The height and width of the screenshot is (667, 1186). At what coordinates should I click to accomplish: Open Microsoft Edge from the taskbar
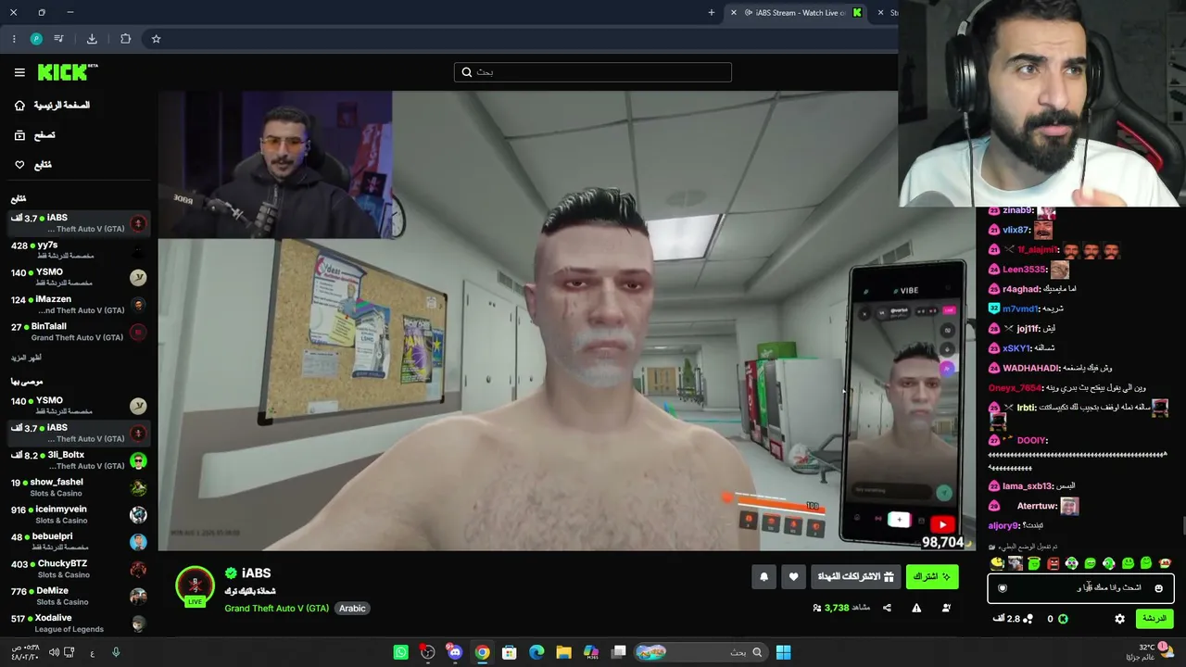pos(536,652)
